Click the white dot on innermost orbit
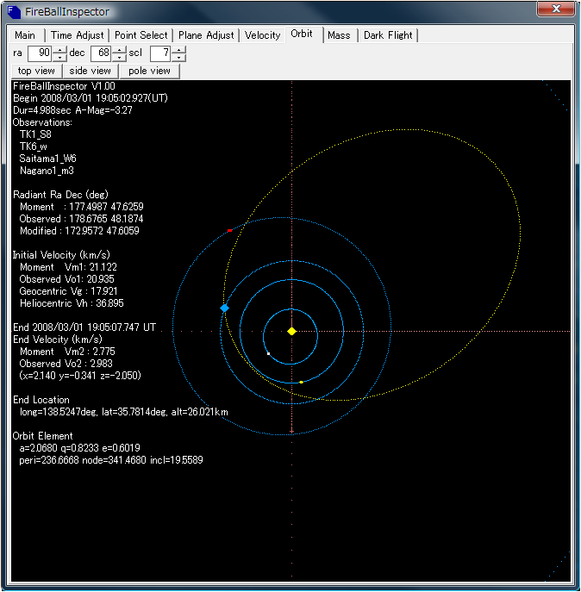The width and height of the screenshot is (581, 592). pos(269,354)
